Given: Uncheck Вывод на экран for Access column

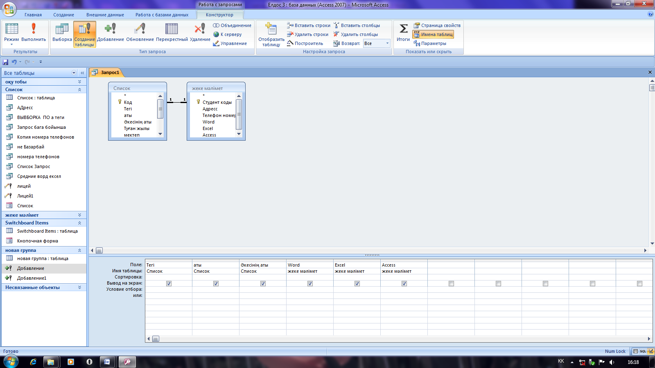Looking at the screenshot, I should click(x=404, y=283).
